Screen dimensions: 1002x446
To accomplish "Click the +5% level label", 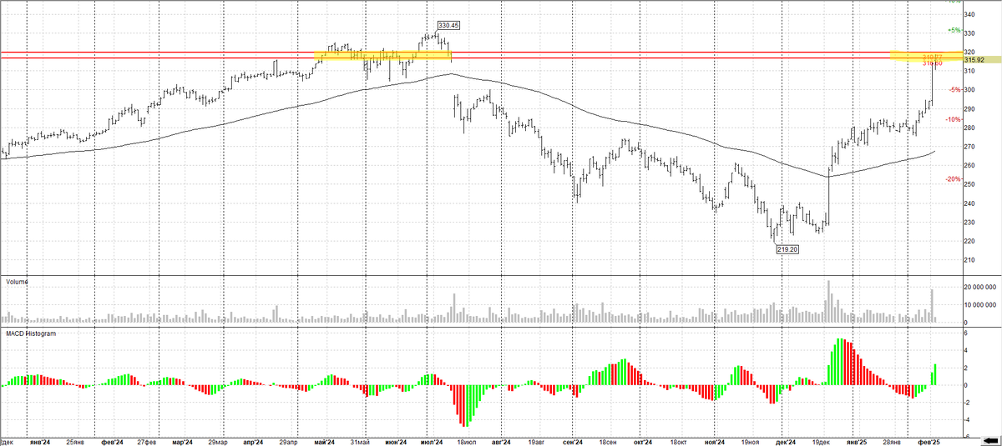I will [954, 30].
